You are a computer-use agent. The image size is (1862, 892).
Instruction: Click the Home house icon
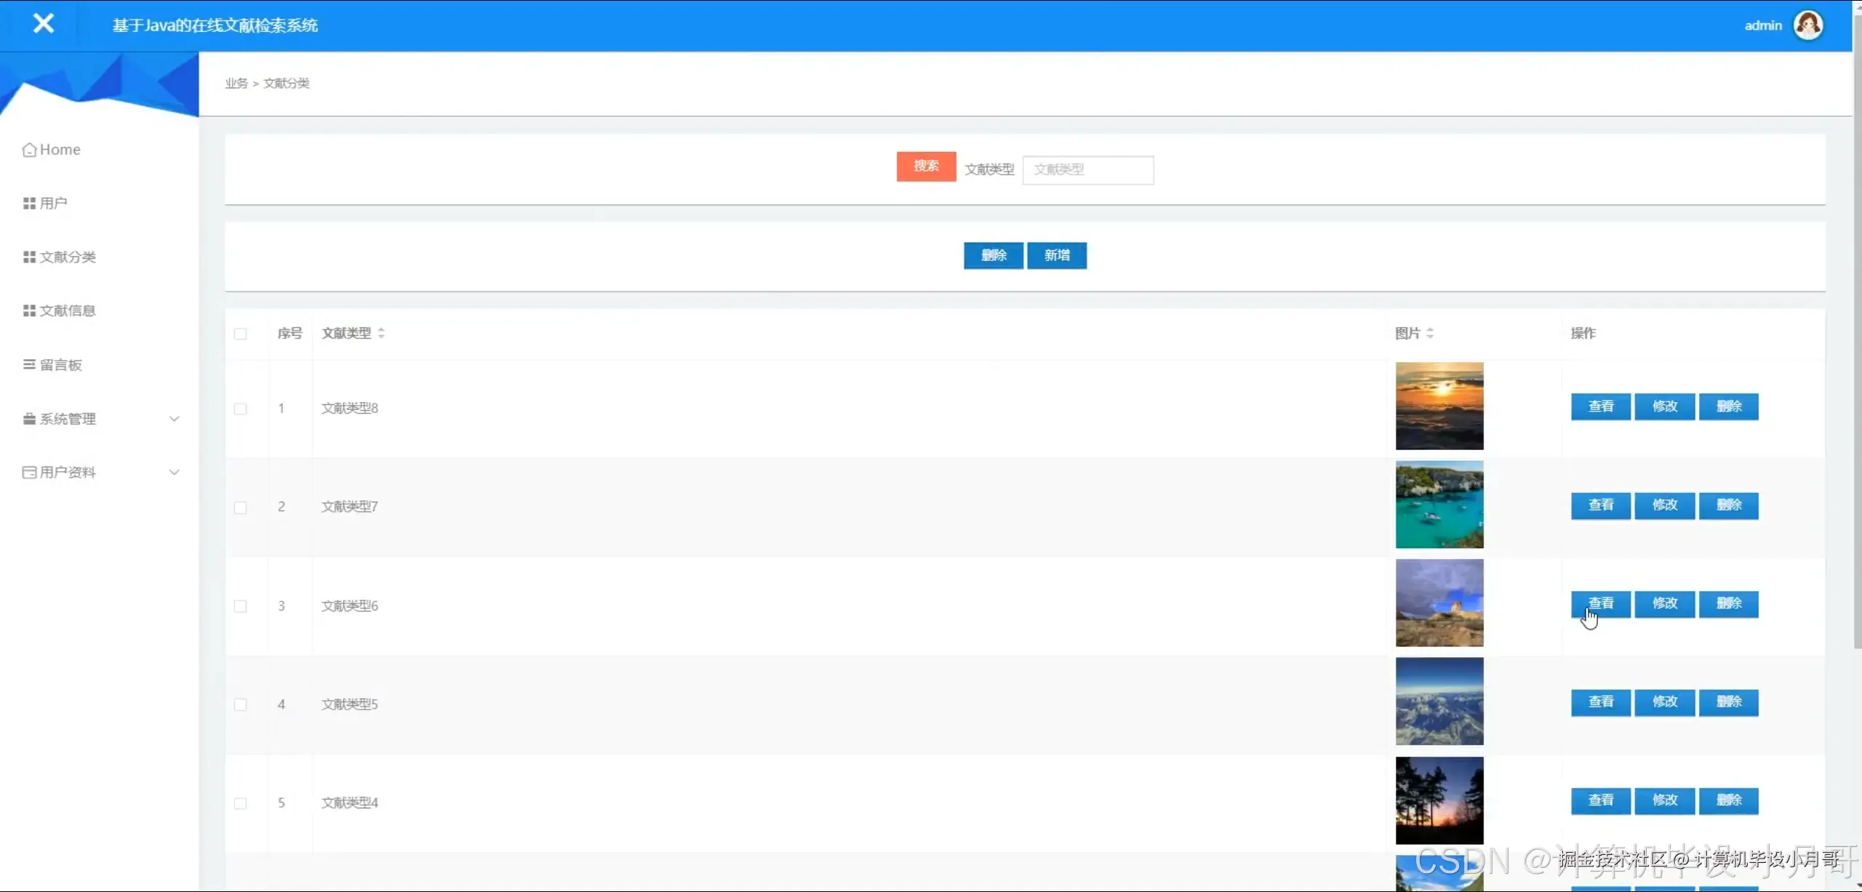[x=29, y=150]
